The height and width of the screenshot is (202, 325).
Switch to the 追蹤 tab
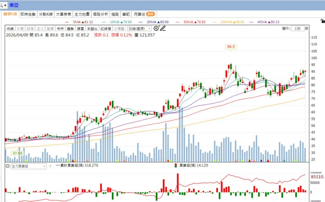click(x=115, y=14)
